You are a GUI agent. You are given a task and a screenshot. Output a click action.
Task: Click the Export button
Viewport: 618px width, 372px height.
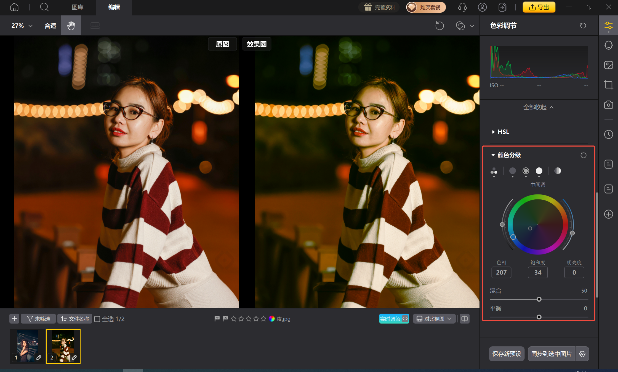tap(539, 7)
